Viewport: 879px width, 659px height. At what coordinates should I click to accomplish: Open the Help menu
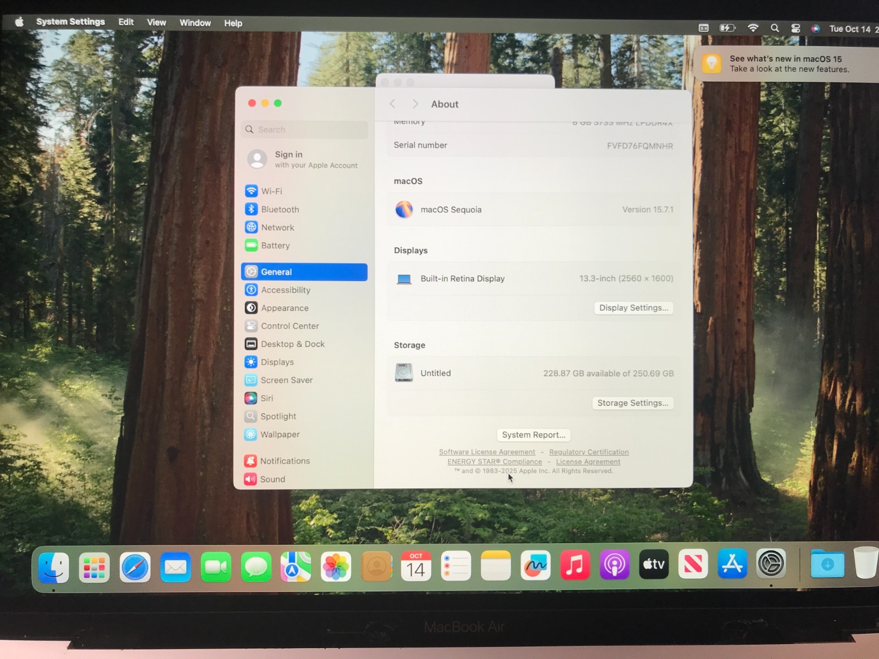point(233,23)
